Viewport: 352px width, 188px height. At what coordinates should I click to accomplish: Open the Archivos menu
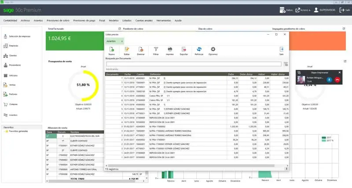(25, 20)
